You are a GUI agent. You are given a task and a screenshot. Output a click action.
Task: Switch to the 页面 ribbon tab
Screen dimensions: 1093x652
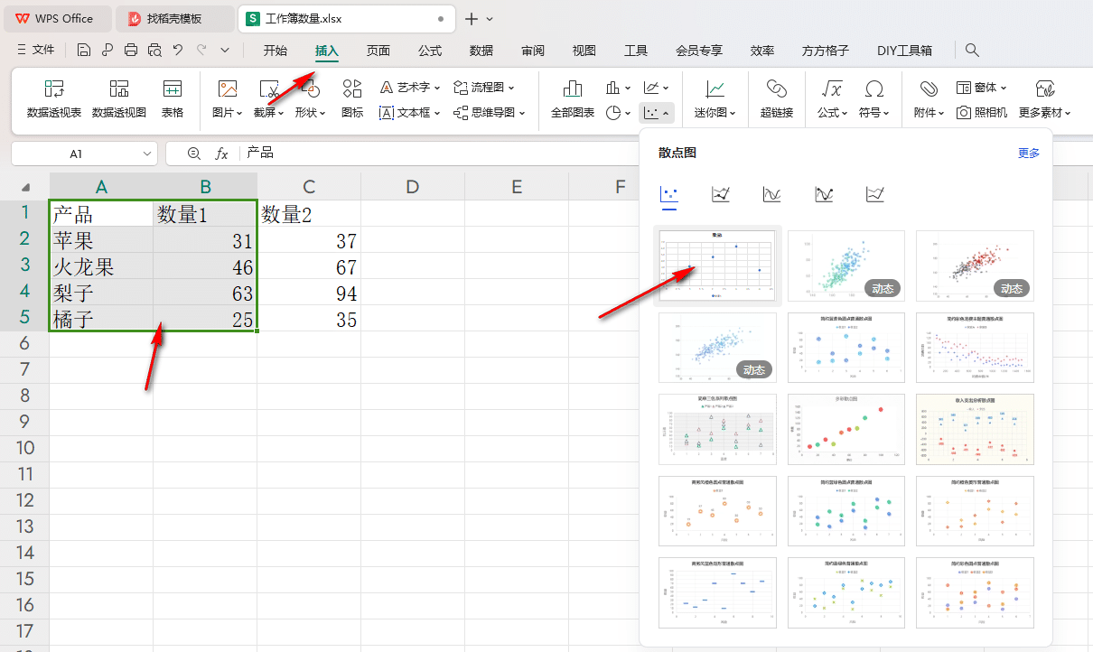point(378,51)
